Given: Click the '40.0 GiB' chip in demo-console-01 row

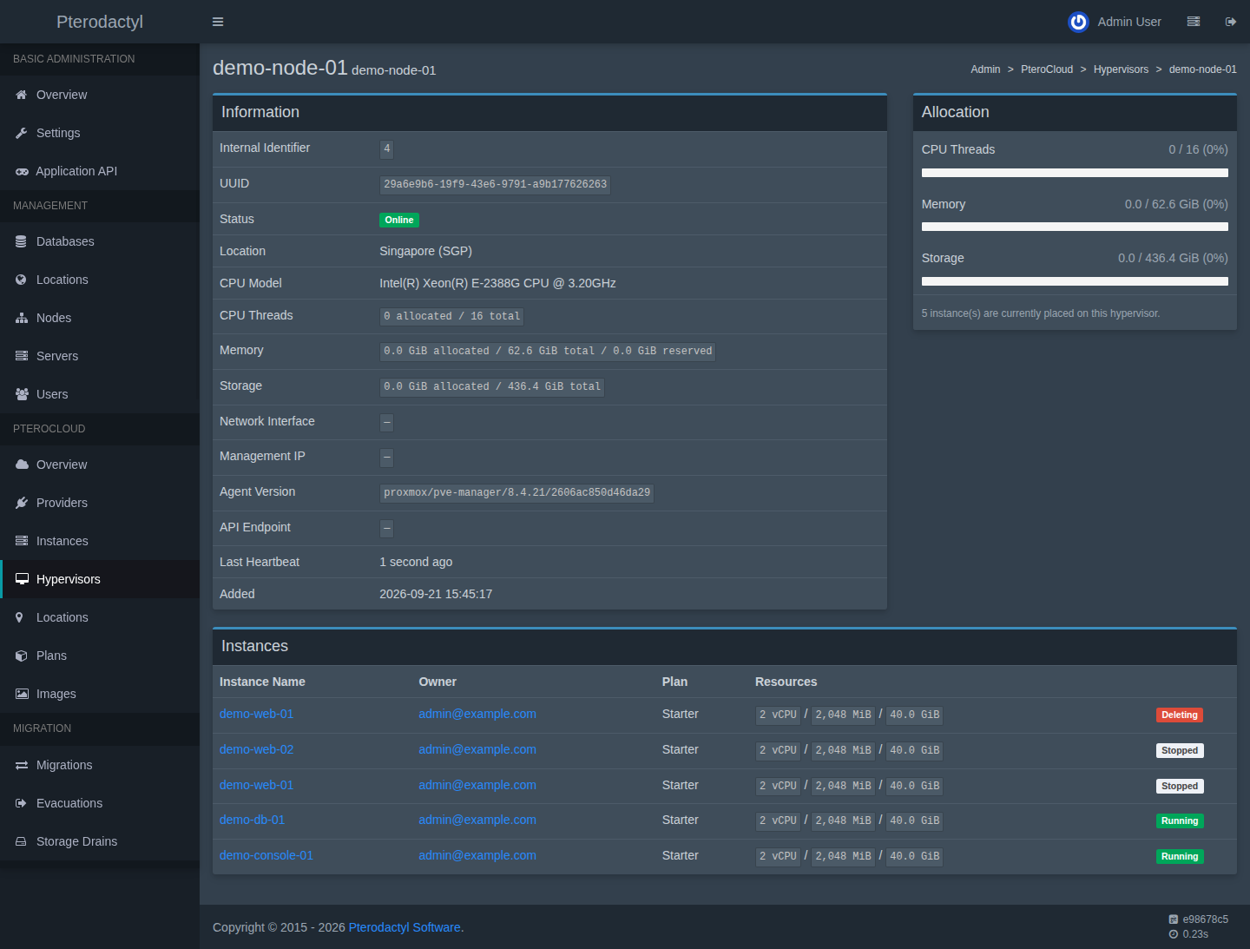Looking at the screenshot, I should 915,856.
